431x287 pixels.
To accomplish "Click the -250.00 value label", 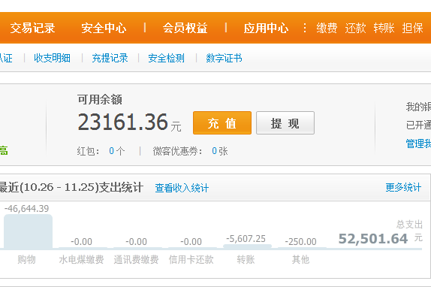I will (300, 242).
